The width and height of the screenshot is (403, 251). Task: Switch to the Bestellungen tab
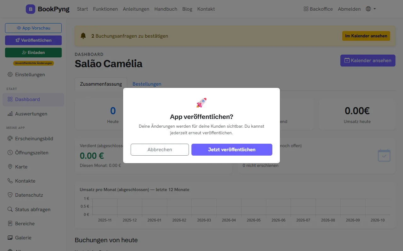click(147, 84)
